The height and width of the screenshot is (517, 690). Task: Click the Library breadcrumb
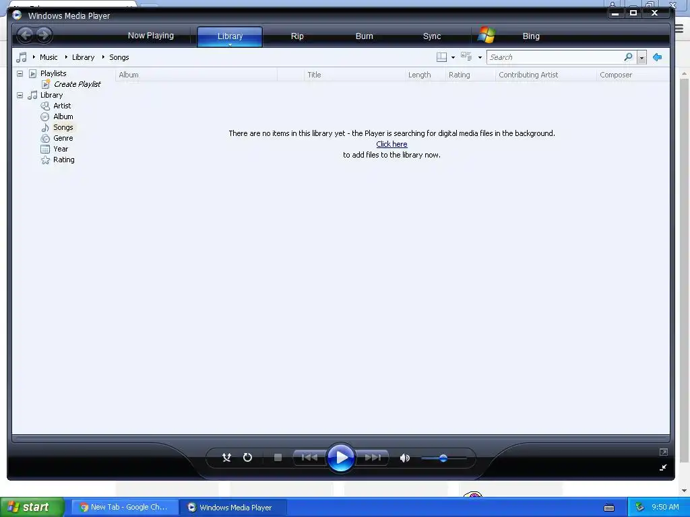click(83, 57)
